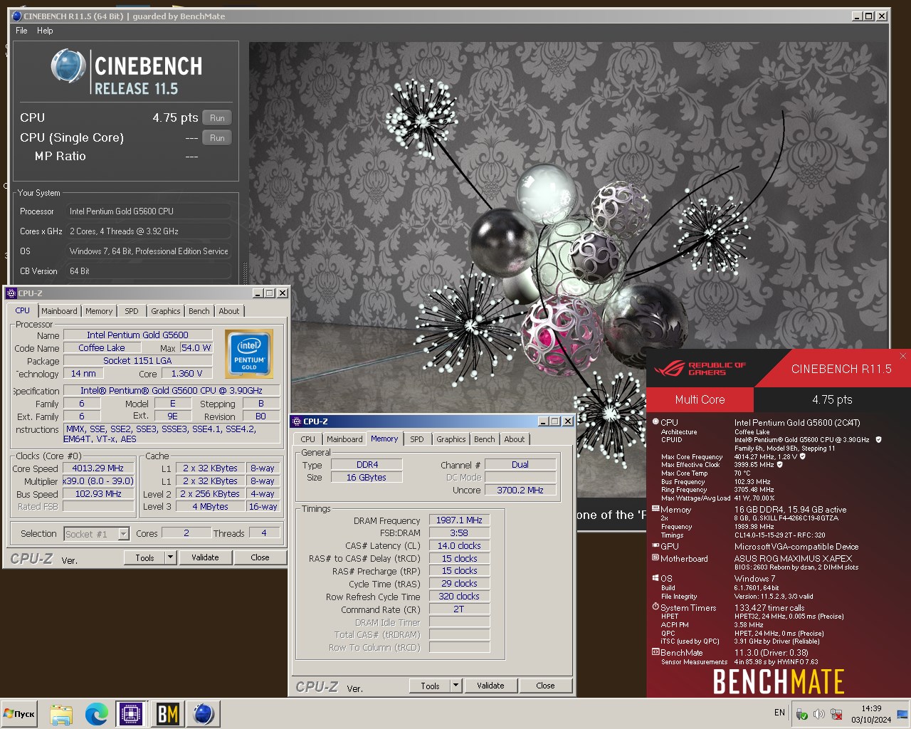The width and height of the screenshot is (911, 729).
Task: Close the BenchMate result overlay with X
Action: 903,356
